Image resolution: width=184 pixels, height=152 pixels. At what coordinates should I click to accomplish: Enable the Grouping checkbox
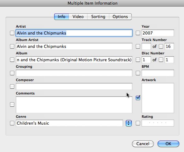[12, 73]
